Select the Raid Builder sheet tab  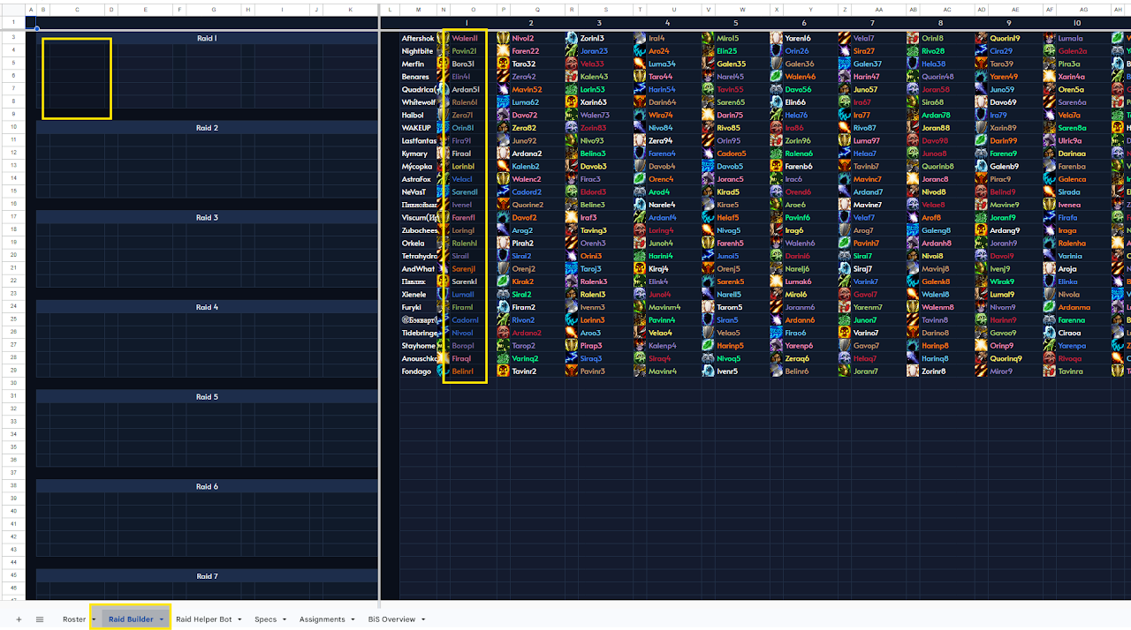131,619
